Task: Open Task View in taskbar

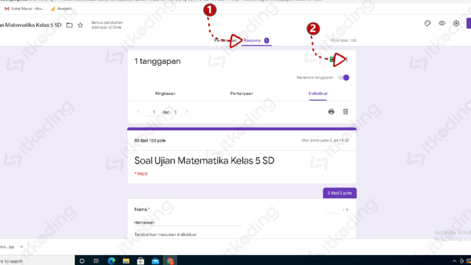Action: [x=96, y=261]
